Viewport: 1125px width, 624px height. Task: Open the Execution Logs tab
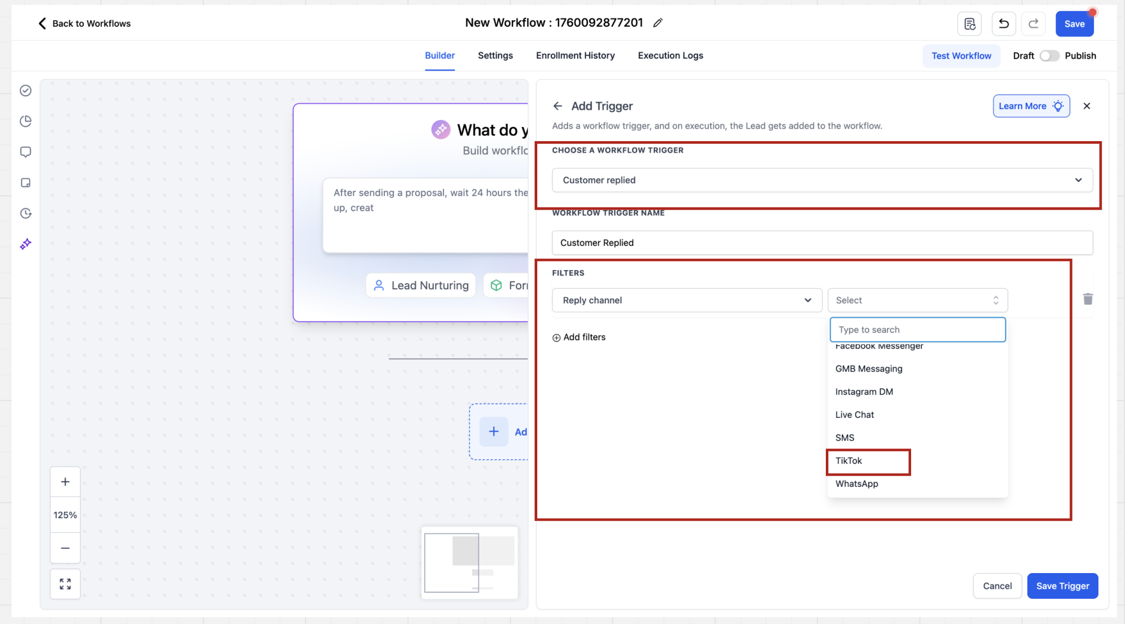pyautogui.click(x=670, y=55)
